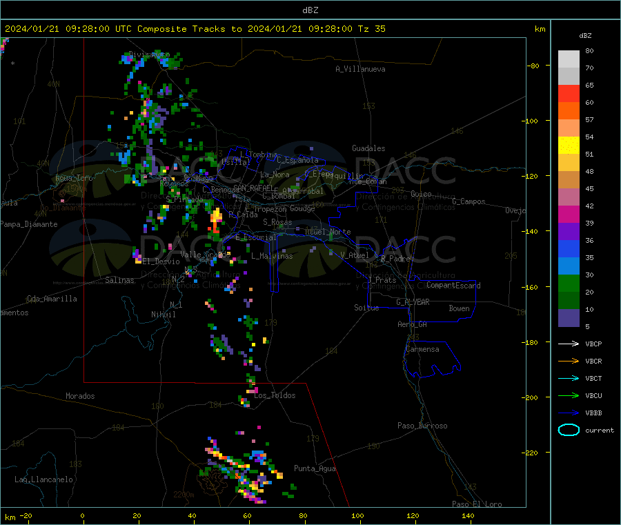
Task: Select the yellow 51 dBZ color swatch
Action: (569, 146)
